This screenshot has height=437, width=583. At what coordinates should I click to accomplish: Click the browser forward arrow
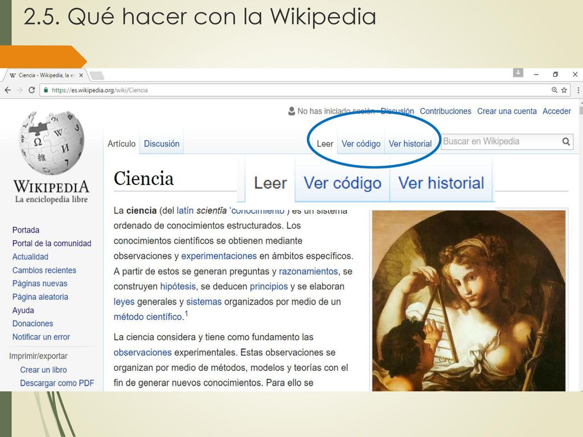[20, 90]
